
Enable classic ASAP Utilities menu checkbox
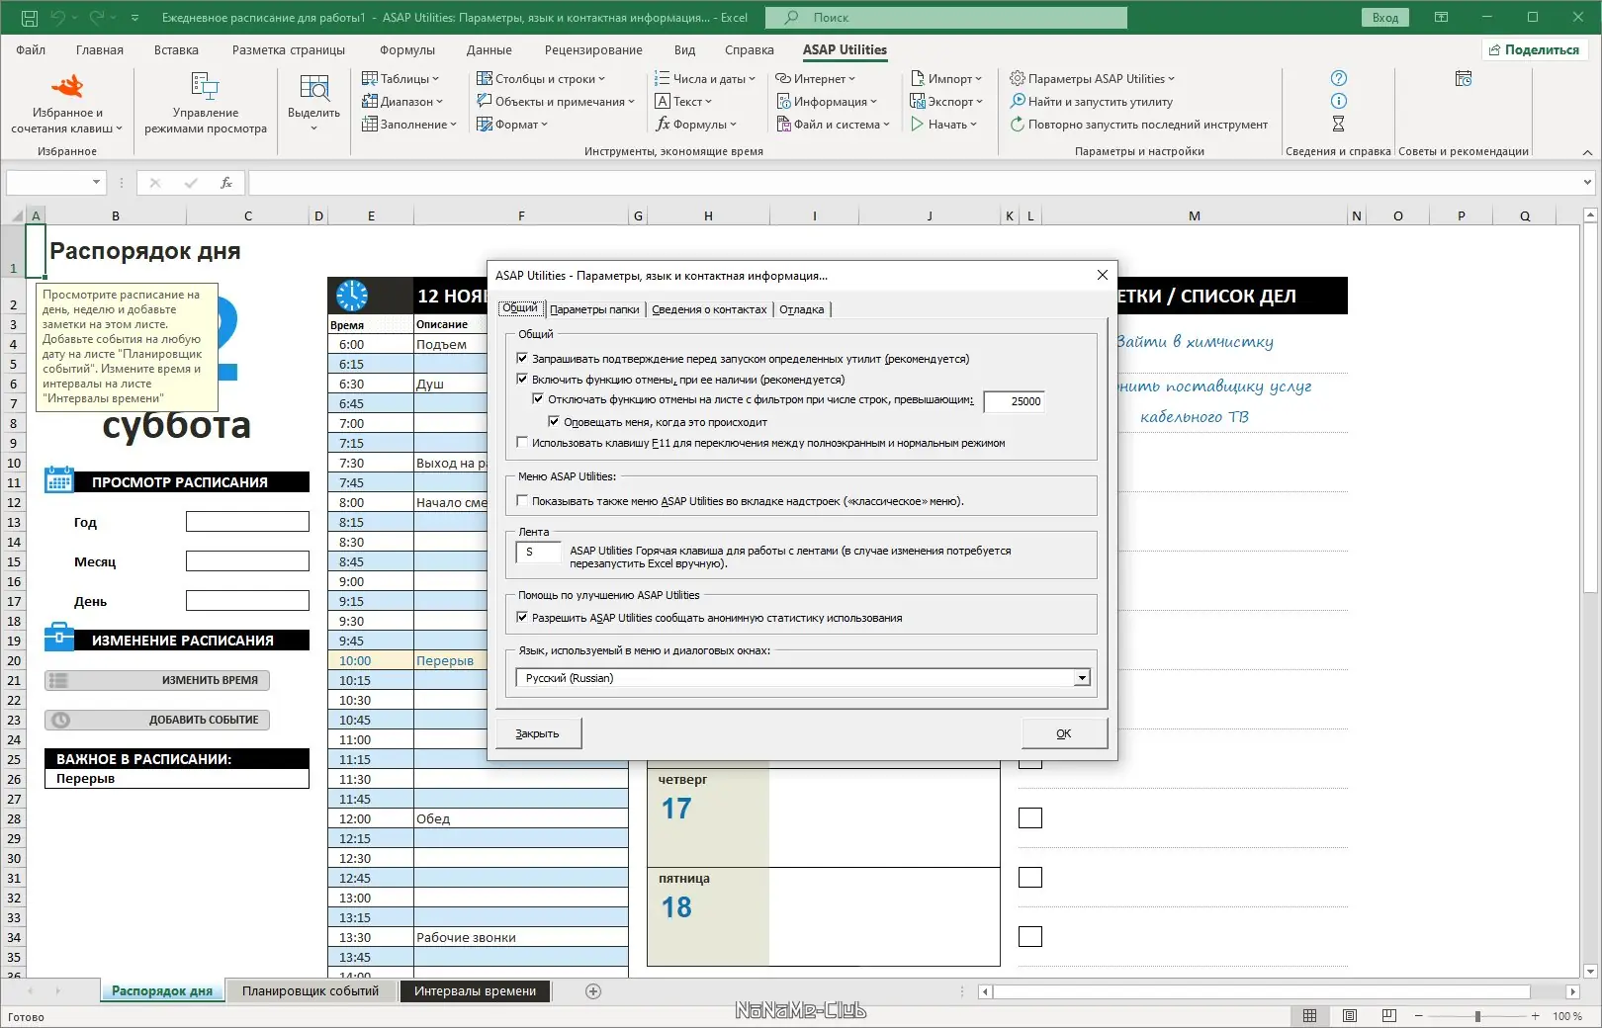coord(522,500)
